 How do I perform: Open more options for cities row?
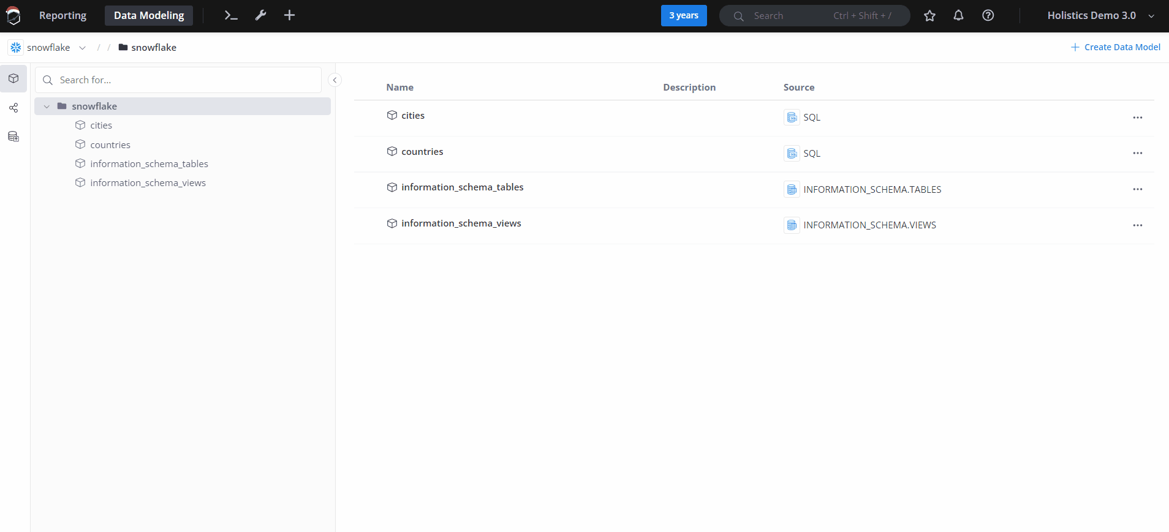tap(1138, 118)
